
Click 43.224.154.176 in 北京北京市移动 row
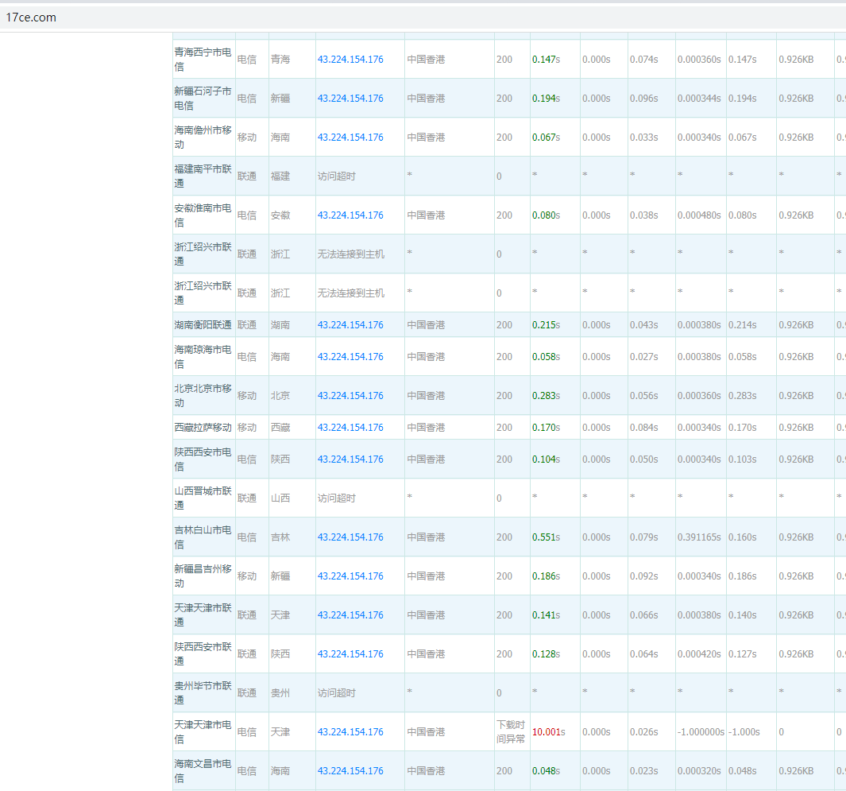(x=350, y=396)
